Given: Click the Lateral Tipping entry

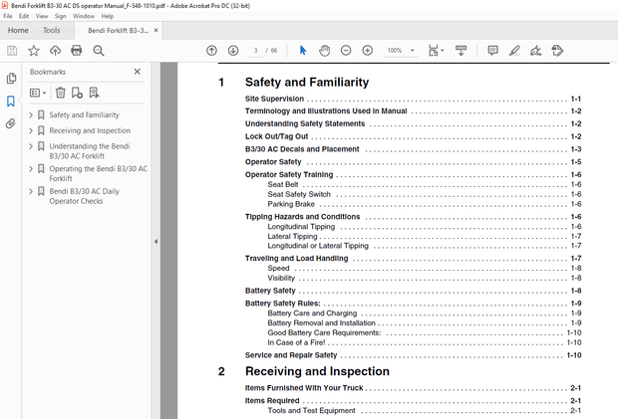Looking at the screenshot, I should click(292, 237).
